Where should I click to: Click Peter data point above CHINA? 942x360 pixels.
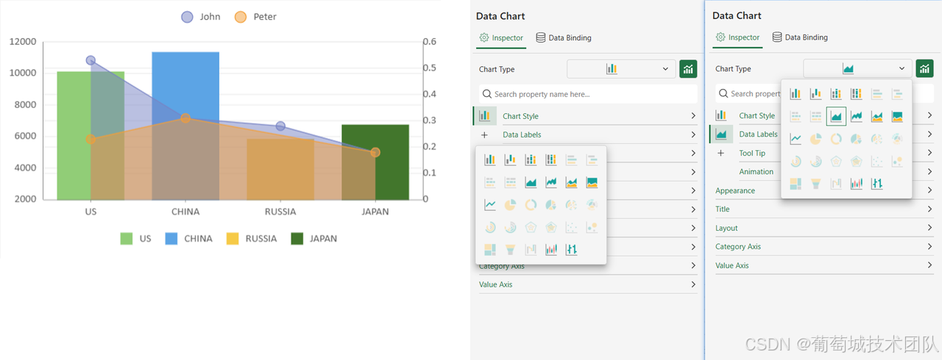(x=185, y=118)
